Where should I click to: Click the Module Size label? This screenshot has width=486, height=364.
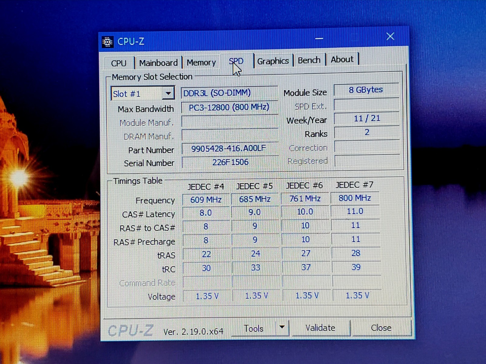pos(305,93)
